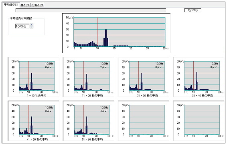Click the 平均値表示周波数 group label
Screen dimensions: 227x145
(21, 18)
